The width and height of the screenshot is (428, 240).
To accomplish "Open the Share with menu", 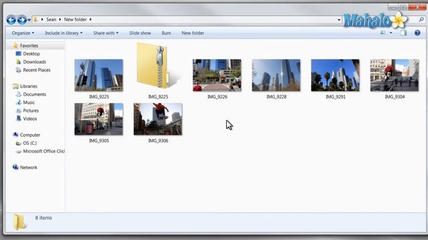I will [106, 33].
